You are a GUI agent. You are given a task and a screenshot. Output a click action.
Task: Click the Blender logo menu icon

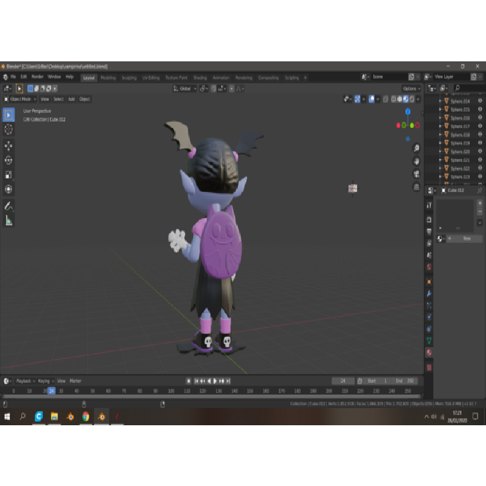click(x=5, y=77)
